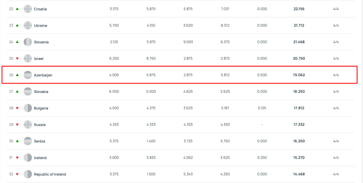Click the Israel flag icon
The width and height of the screenshot is (363, 183).
[x=28, y=59]
